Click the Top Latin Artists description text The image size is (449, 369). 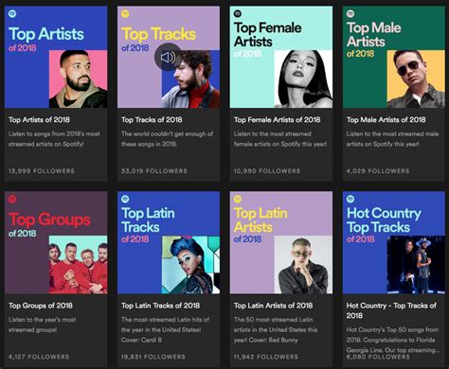coord(276,329)
